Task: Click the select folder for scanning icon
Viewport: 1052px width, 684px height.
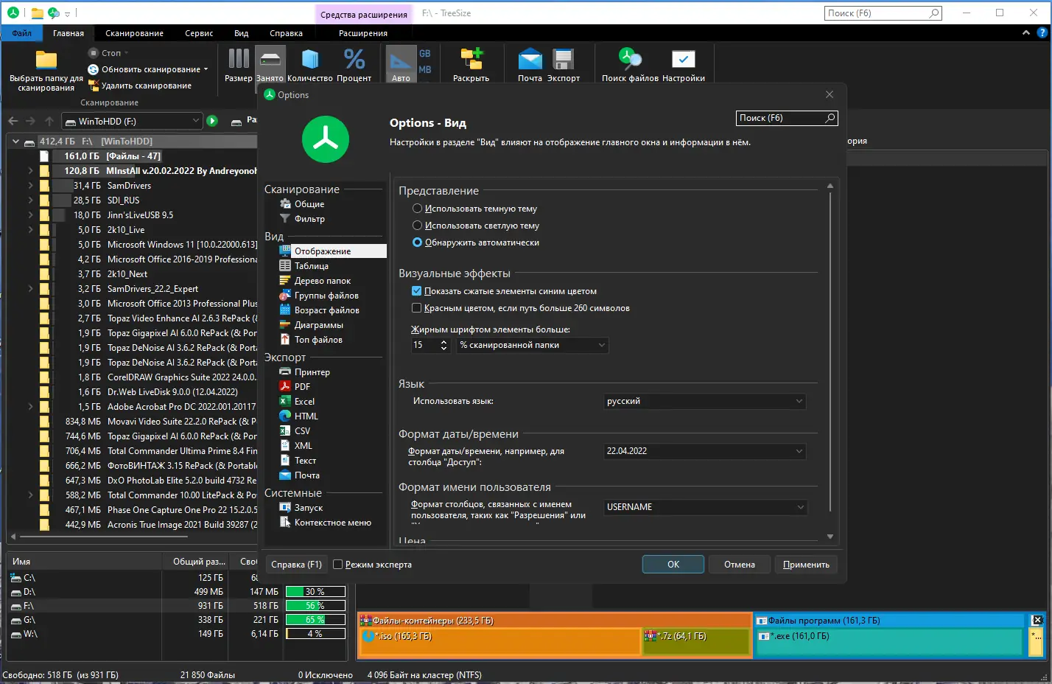Action: pos(46,60)
